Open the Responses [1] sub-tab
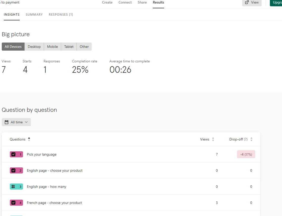 tap(61, 15)
